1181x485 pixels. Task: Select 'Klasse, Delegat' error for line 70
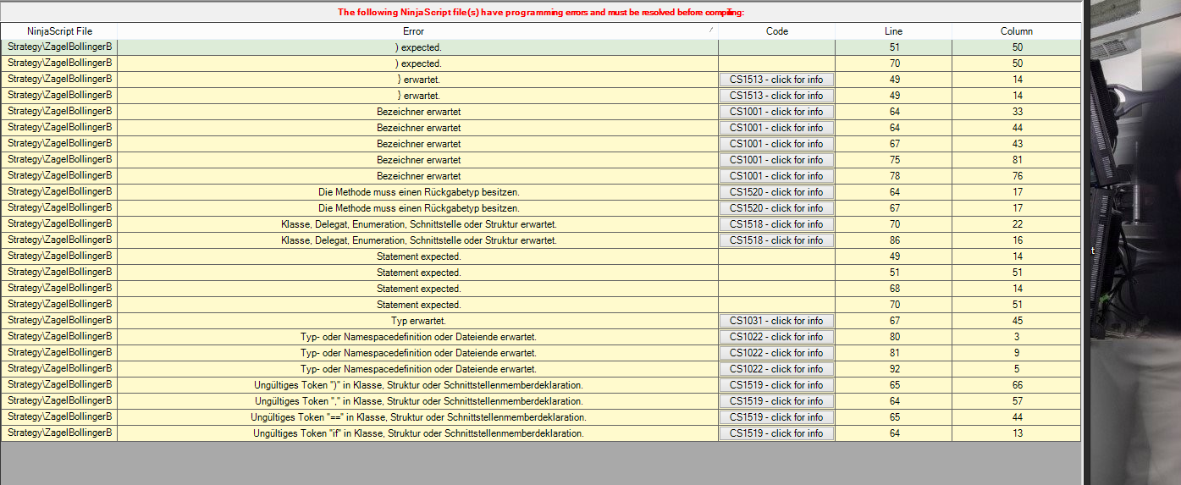tap(418, 224)
